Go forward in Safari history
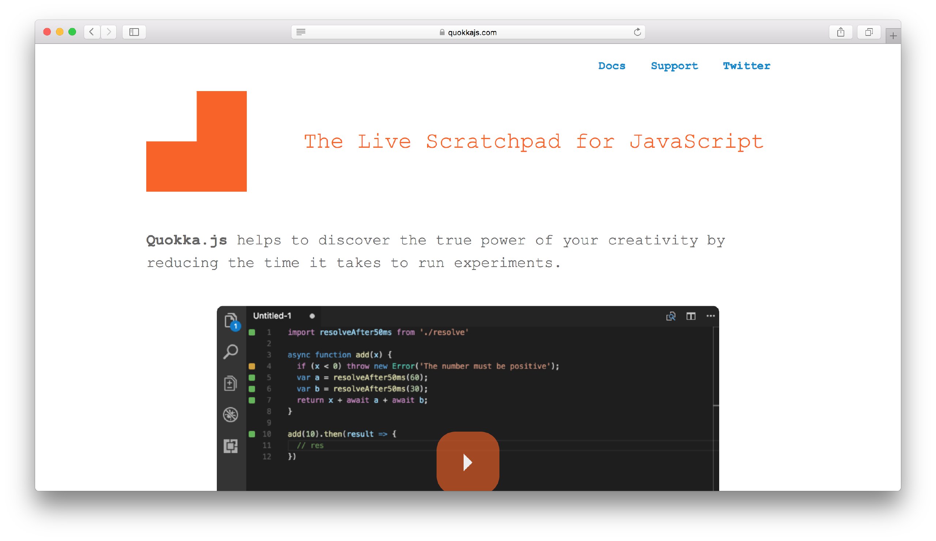 click(109, 32)
